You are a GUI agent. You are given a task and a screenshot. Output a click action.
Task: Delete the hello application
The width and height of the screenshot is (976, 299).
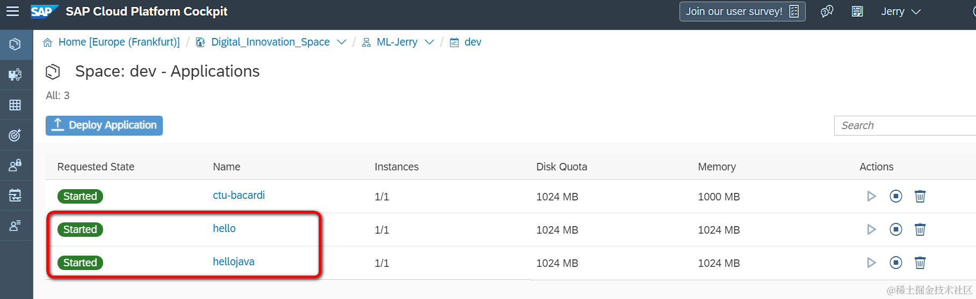(x=920, y=229)
